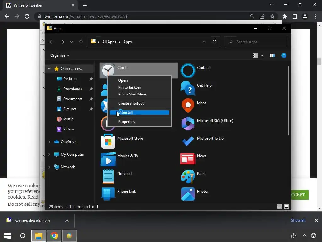Open recent locations dropdown
The width and height of the screenshot is (322, 242).
(72, 42)
